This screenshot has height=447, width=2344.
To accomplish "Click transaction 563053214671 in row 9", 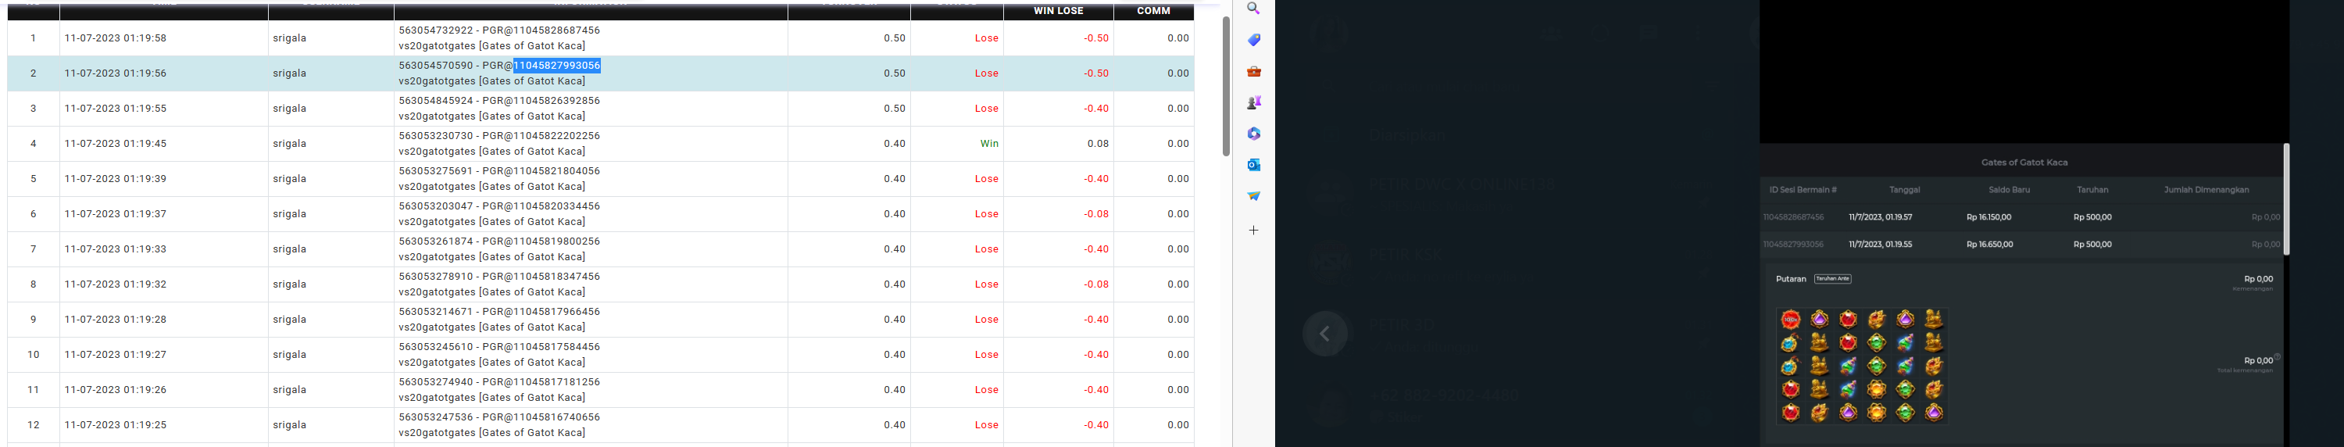I will [436, 311].
